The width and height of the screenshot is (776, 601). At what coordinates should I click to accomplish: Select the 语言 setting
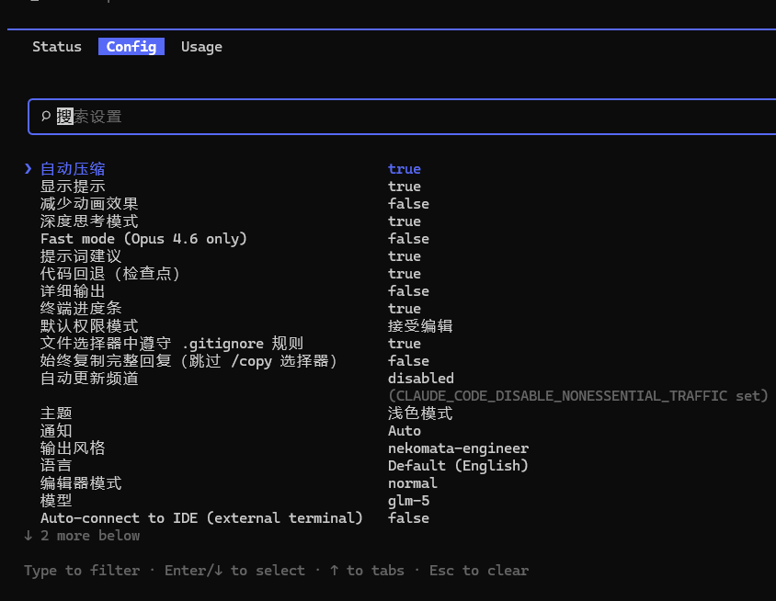coord(56,466)
